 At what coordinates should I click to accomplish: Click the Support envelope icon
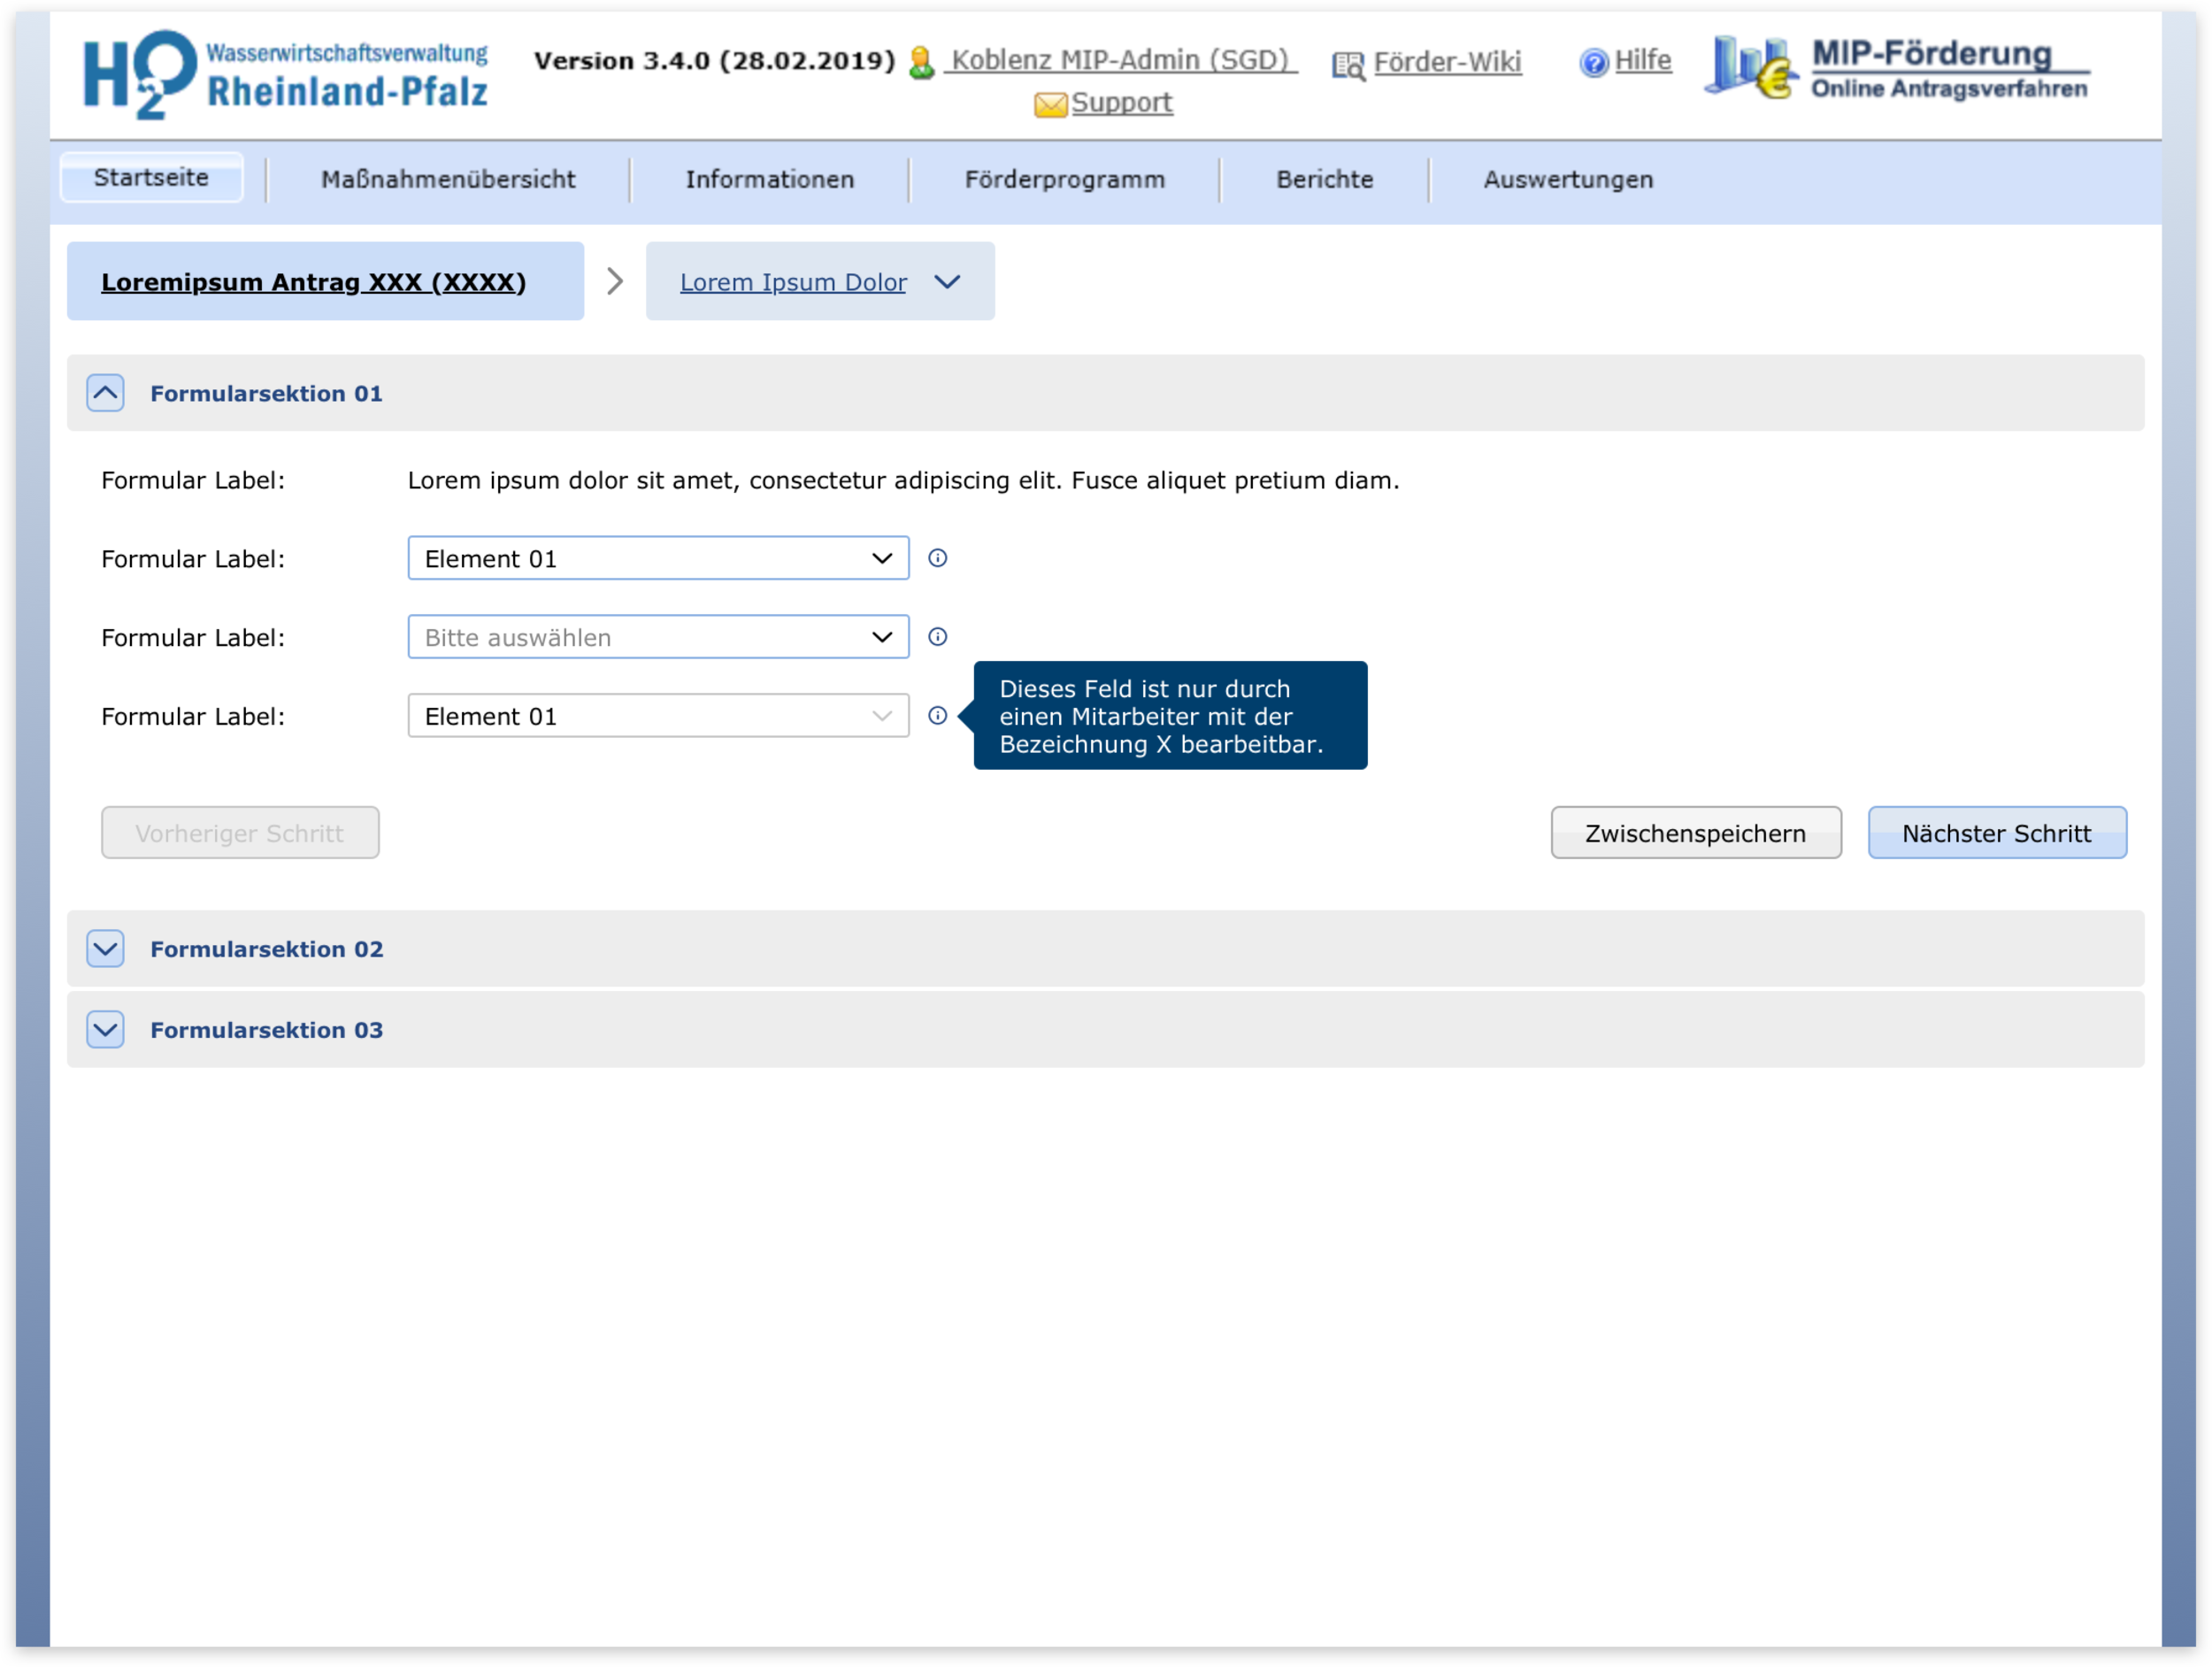tap(1050, 104)
